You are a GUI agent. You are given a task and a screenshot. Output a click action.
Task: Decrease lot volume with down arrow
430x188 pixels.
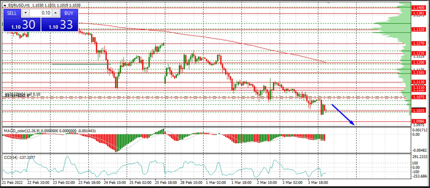coord(26,13)
